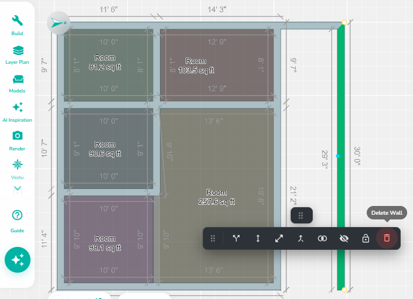
Task: Click the Delete Wall trash icon
Action: click(x=387, y=238)
